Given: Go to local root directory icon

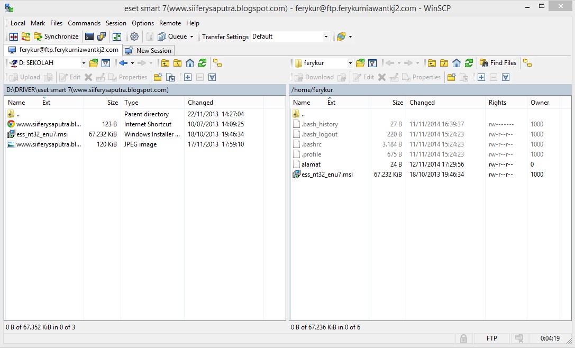Looking at the screenshot, I should [x=178, y=63].
